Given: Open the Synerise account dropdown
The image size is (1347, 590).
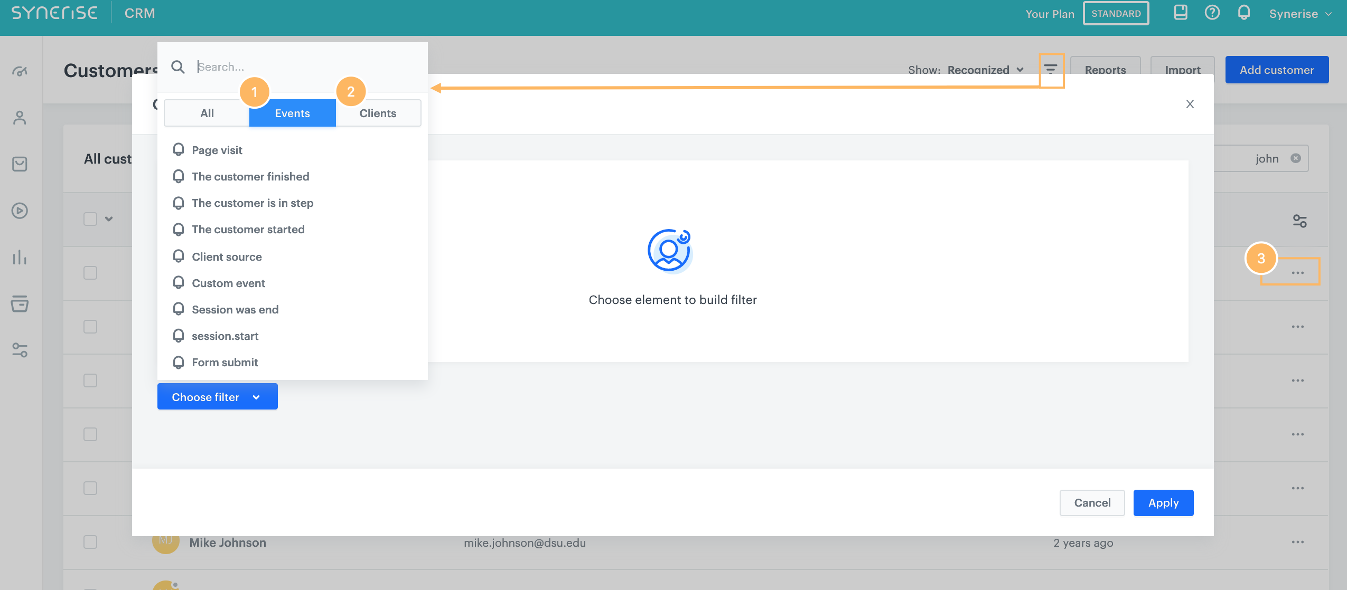Looking at the screenshot, I should click(x=1300, y=14).
